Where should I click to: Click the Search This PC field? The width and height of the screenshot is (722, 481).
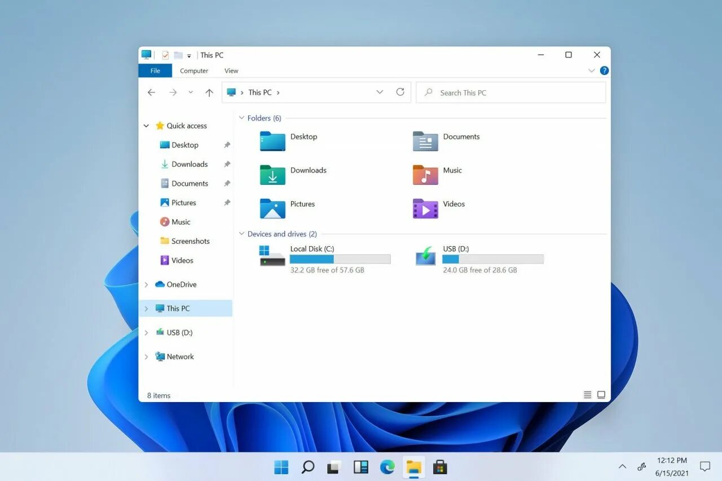click(x=510, y=92)
